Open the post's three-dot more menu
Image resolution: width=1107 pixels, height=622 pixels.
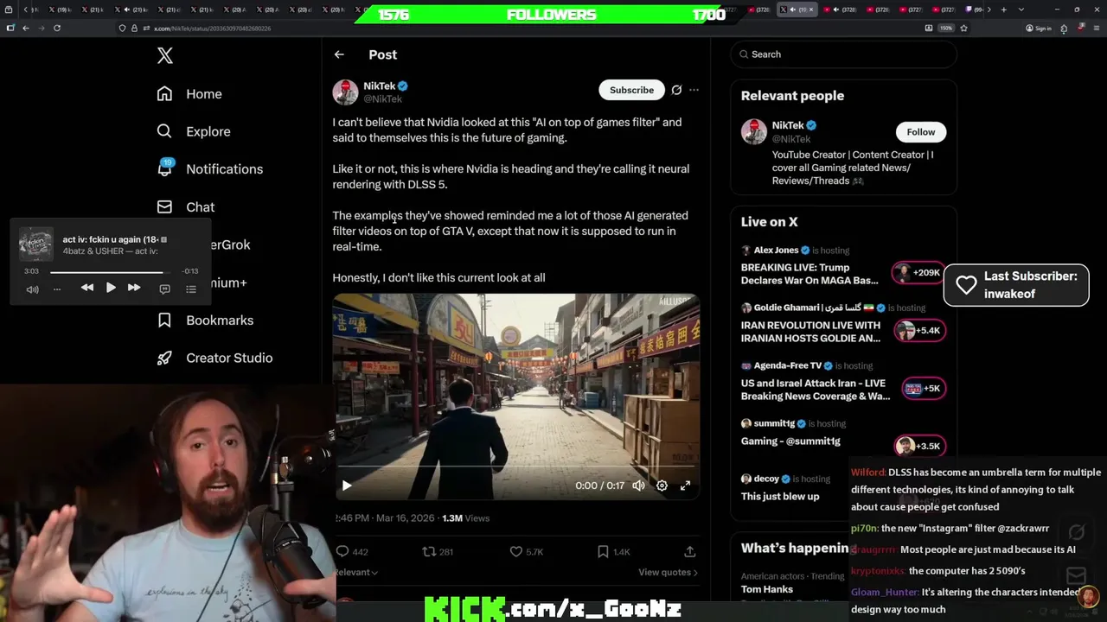coord(694,90)
